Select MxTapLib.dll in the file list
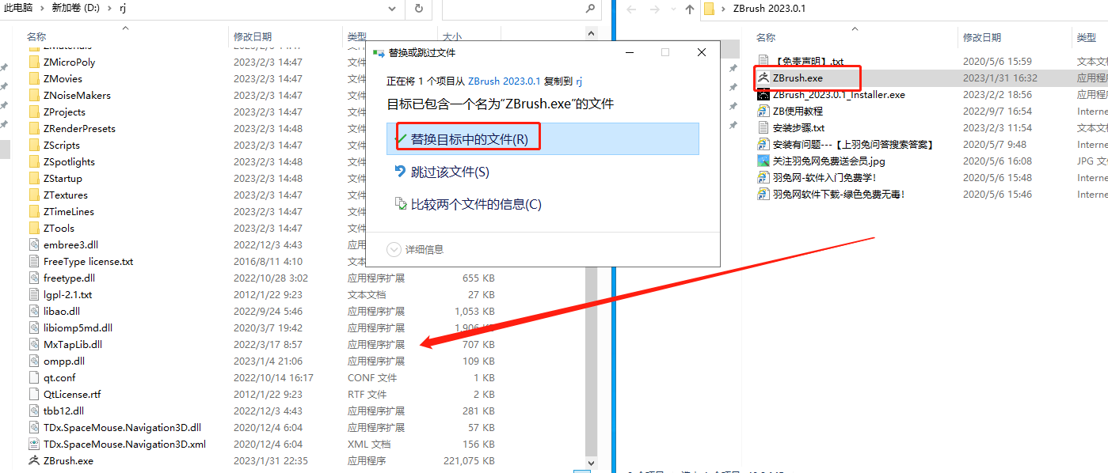The image size is (1108, 473). click(x=73, y=344)
